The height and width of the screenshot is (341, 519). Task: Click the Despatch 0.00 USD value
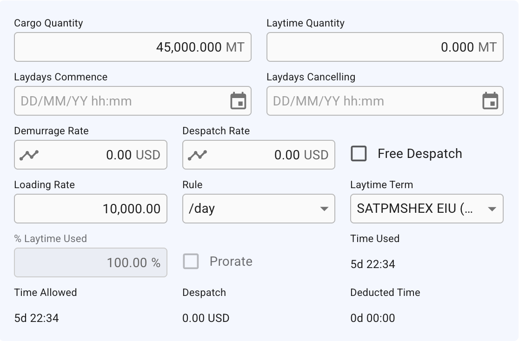(206, 318)
